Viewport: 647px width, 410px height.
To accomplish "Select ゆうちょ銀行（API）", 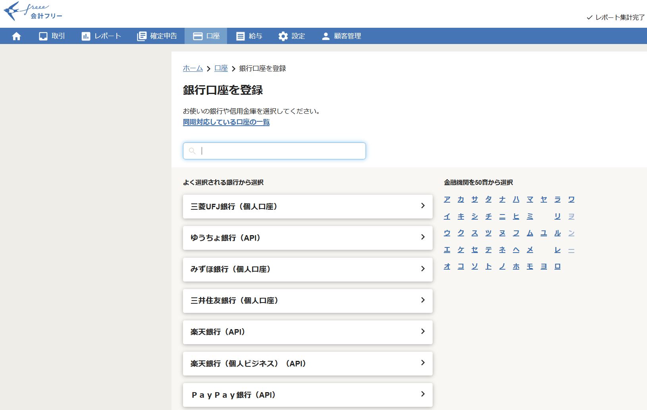I will click(x=308, y=238).
